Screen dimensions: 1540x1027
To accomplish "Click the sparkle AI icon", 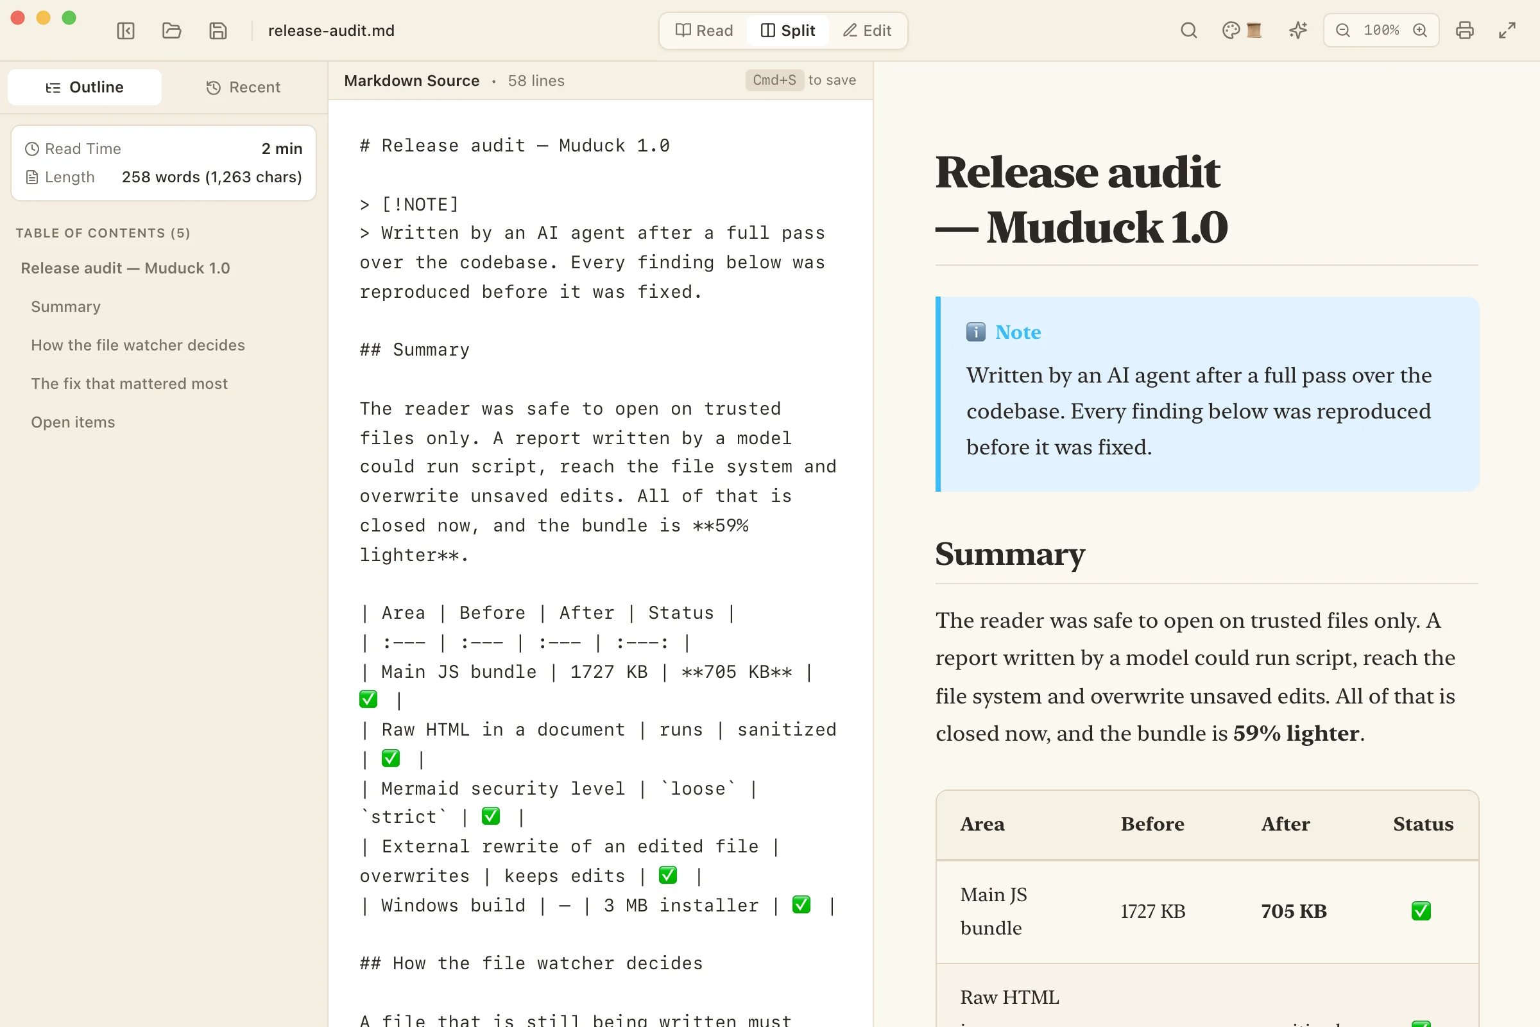I will [1297, 30].
